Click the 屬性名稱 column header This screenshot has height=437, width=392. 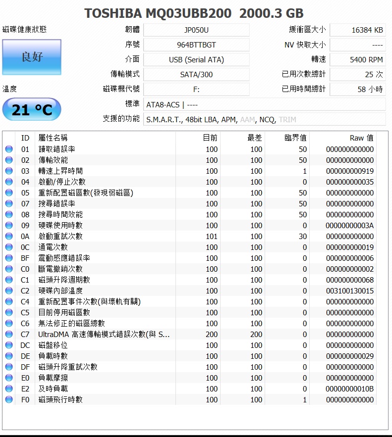pyautogui.click(x=106, y=138)
